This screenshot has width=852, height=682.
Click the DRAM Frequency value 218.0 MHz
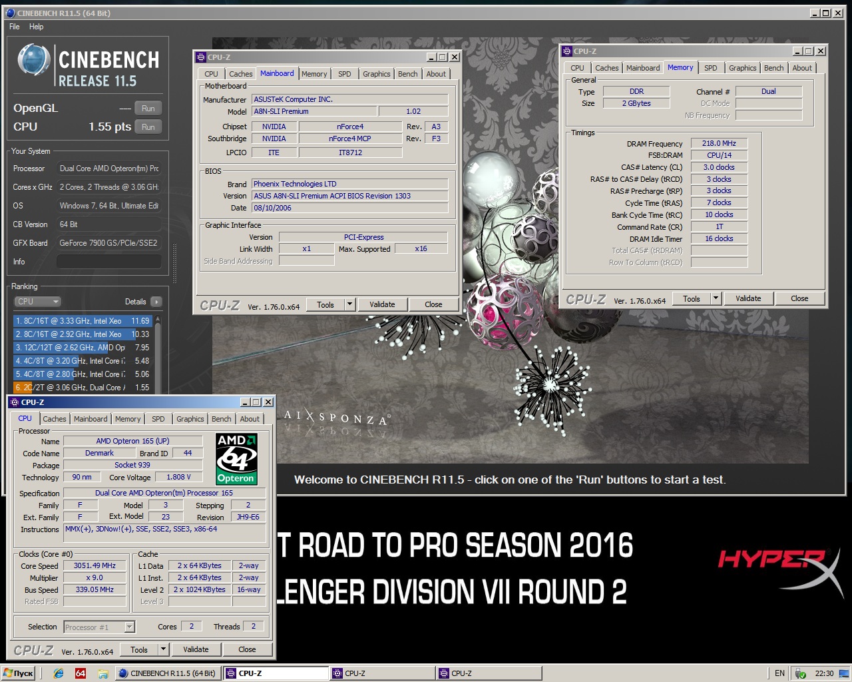click(719, 143)
